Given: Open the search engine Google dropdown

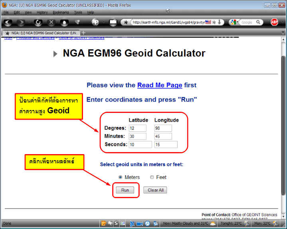Looking at the screenshot, I should tap(234, 22).
